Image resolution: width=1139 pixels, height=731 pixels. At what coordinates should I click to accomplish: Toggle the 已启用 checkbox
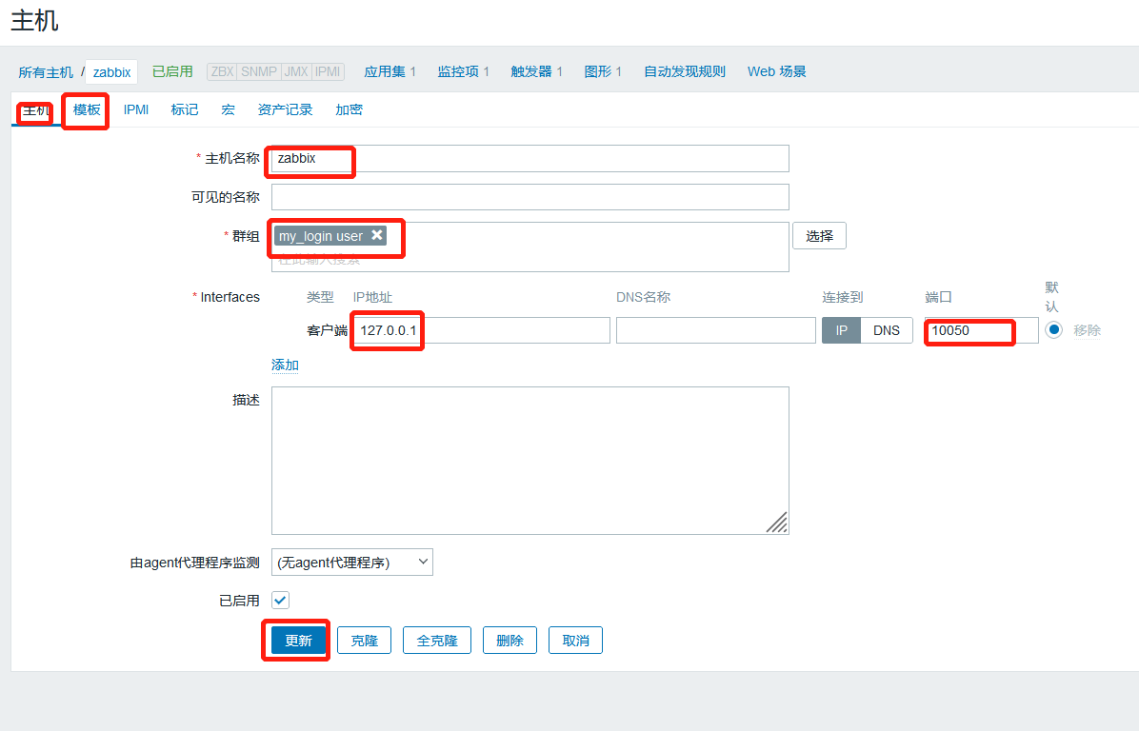pos(280,601)
